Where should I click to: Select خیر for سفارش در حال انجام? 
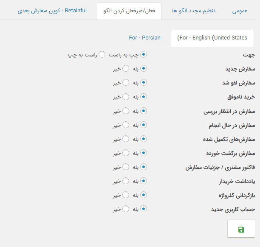click(126, 125)
